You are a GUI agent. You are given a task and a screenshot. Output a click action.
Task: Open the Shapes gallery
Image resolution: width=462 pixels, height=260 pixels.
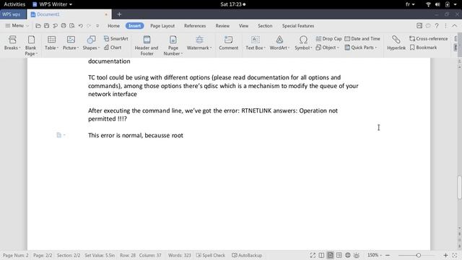pyautogui.click(x=92, y=43)
